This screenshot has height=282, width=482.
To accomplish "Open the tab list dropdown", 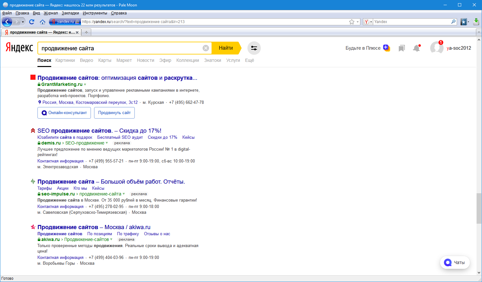I will [x=479, y=32].
